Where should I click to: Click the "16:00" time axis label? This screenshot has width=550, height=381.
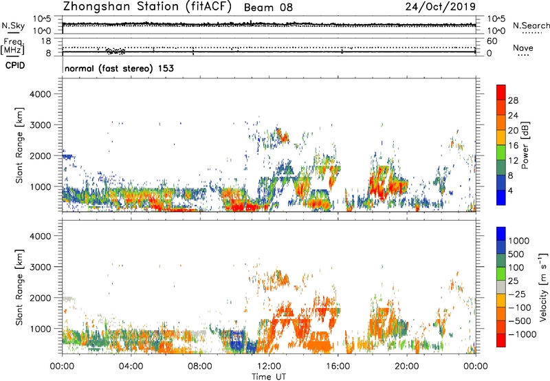338,367
